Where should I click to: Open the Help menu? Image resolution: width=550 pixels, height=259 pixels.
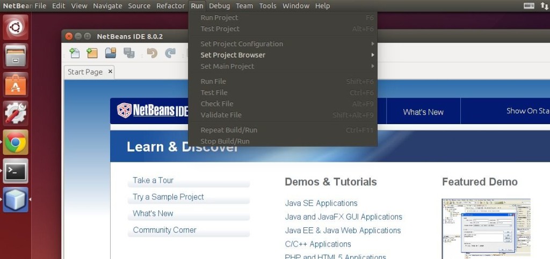322,6
